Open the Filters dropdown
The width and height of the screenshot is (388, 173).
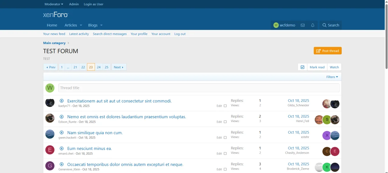point(332,77)
